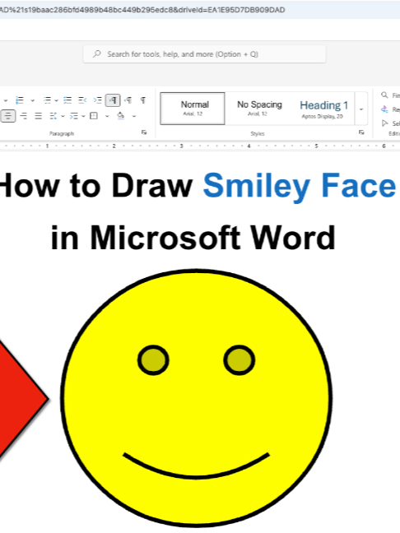Open the Numbering list dropdown arrow
400x533 pixels.
click(33, 100)
